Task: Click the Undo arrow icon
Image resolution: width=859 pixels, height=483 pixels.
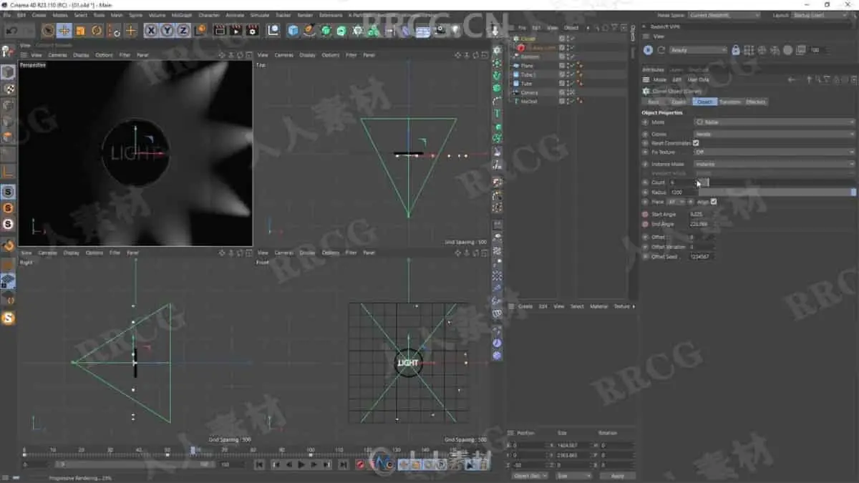Action: (11, 30)
